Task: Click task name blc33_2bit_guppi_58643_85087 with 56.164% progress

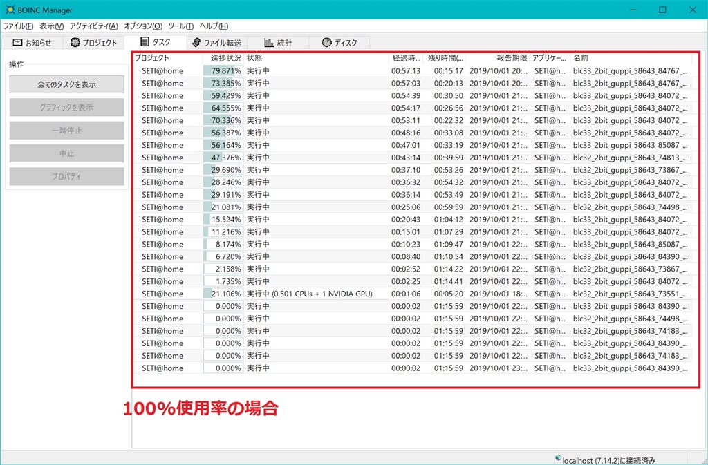Action: (631, 145)
